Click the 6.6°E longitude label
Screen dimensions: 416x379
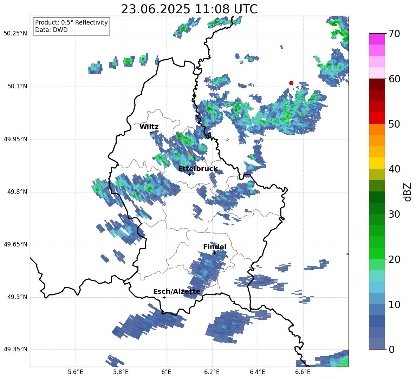click(x=303, y=372)
